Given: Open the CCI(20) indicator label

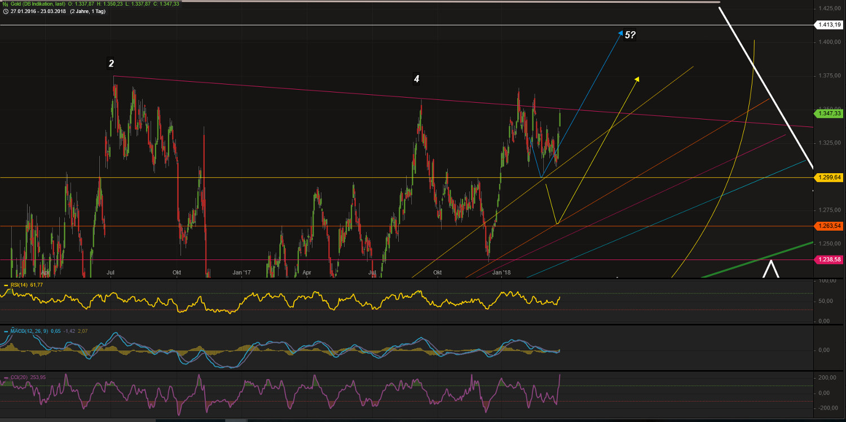Looking at the screenshot, I should tap(19, 377).
